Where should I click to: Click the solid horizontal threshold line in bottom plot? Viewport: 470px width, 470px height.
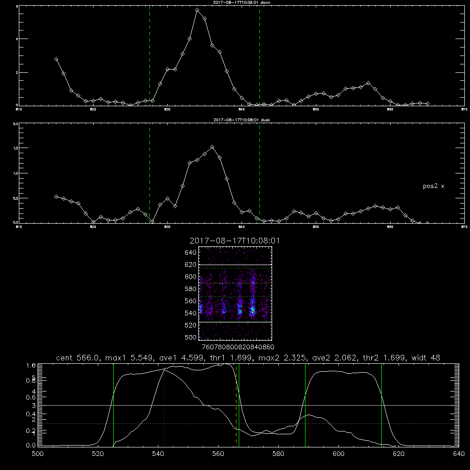pos(248,405)
